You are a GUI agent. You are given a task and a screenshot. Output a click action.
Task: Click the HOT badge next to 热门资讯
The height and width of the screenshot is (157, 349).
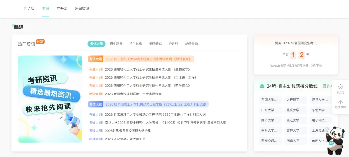40,41
